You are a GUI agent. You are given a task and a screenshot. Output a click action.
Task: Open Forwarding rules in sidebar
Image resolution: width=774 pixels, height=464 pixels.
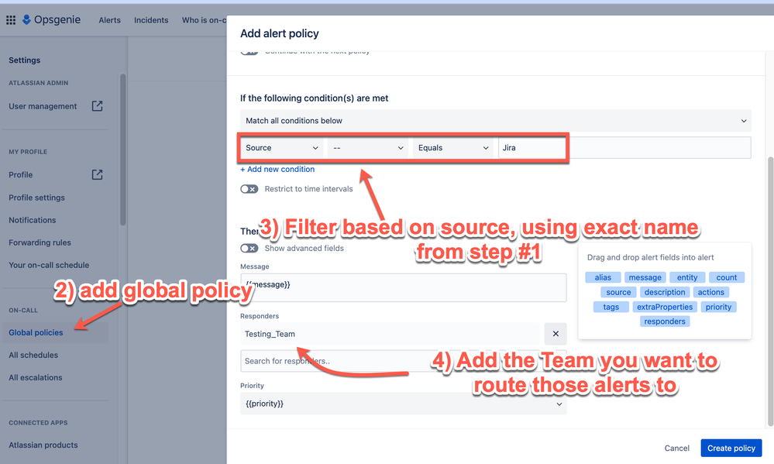click(40, 242)
